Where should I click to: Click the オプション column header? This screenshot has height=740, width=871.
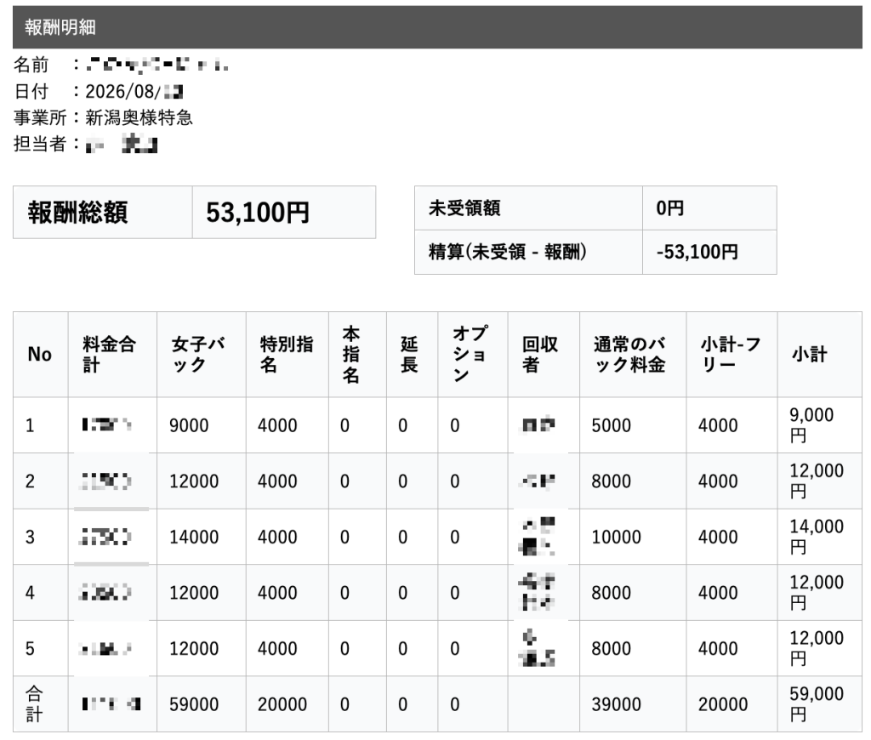point(473,355)
